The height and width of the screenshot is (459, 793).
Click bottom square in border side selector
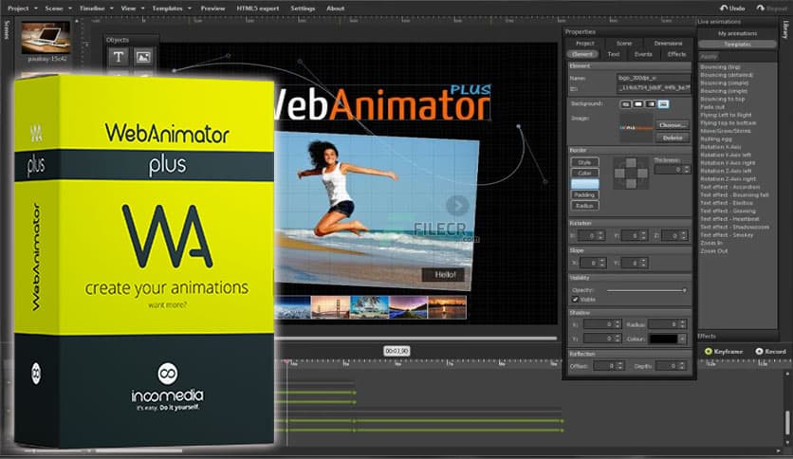631,184
